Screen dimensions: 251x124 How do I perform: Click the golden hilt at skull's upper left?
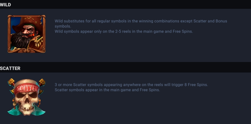point(11,82)
